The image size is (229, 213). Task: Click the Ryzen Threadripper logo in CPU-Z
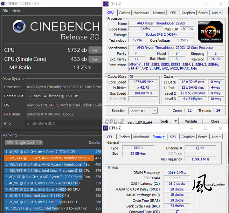[x=211, y=32]
